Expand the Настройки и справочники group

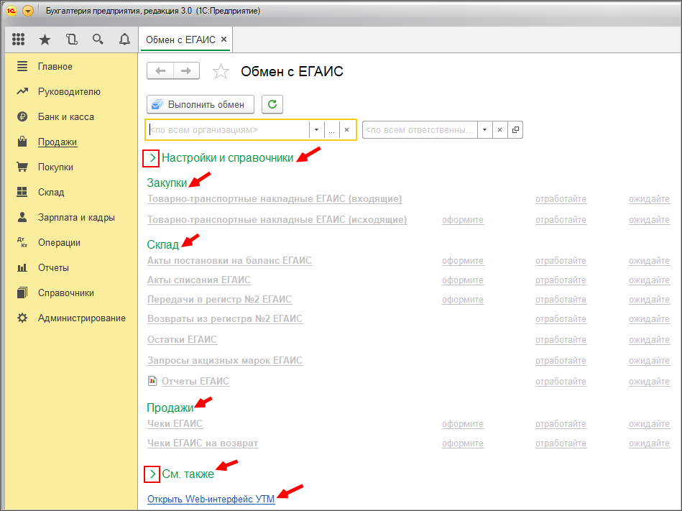tap(152, 158)
